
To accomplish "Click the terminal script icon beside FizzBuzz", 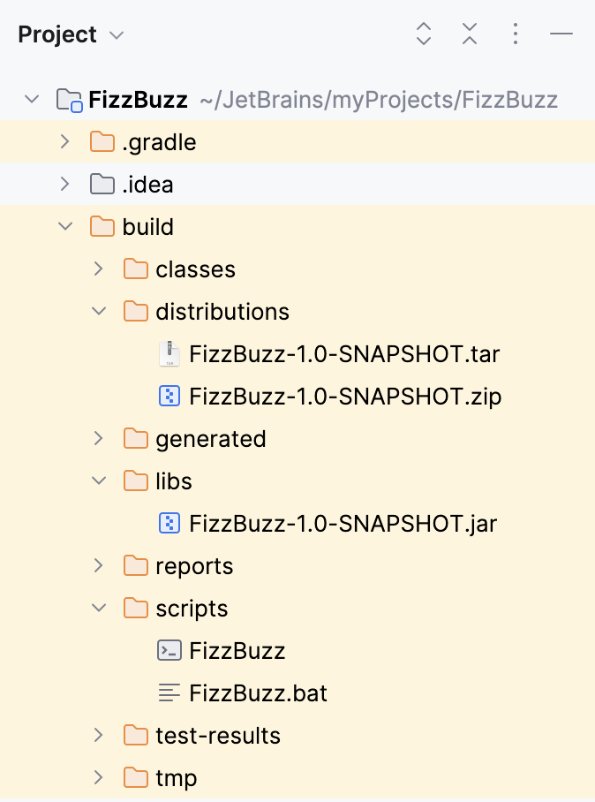I will [x=169, y=651].
